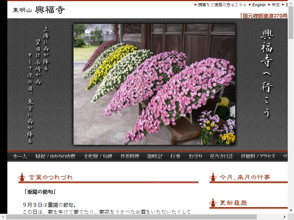Open the 行事 menu item

pos(175,156)
